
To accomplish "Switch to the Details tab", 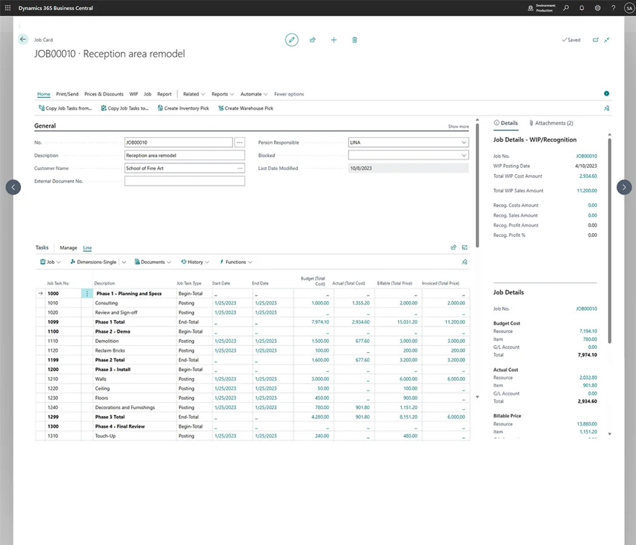I will pos(506,123).
